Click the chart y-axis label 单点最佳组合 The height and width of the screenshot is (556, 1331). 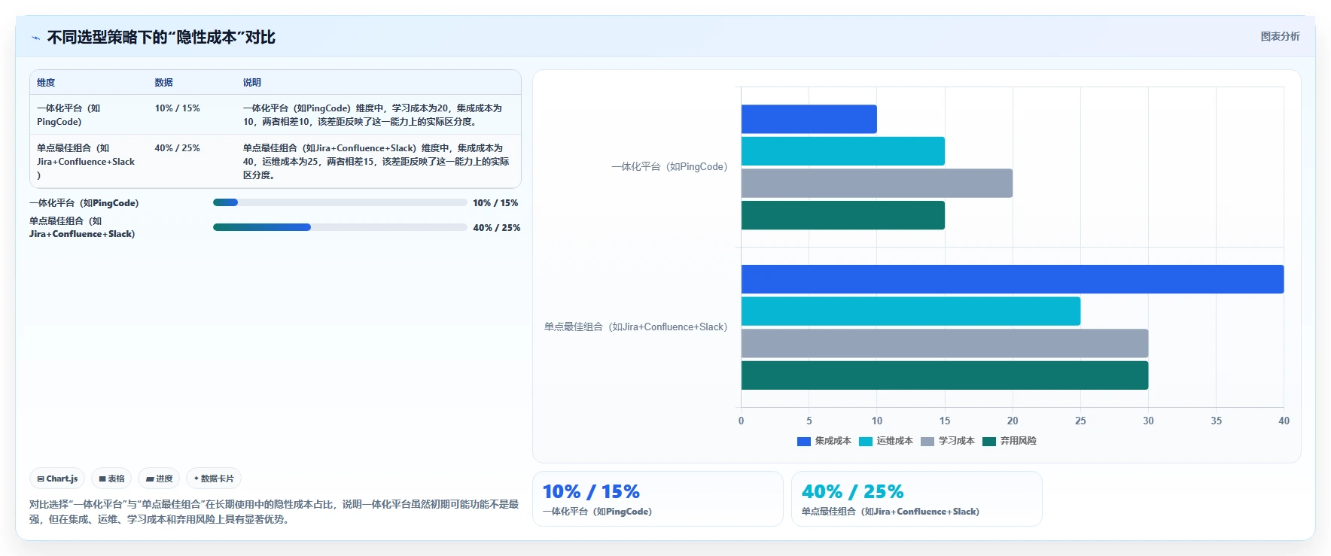pyautogui.click(x=636, y=327)
